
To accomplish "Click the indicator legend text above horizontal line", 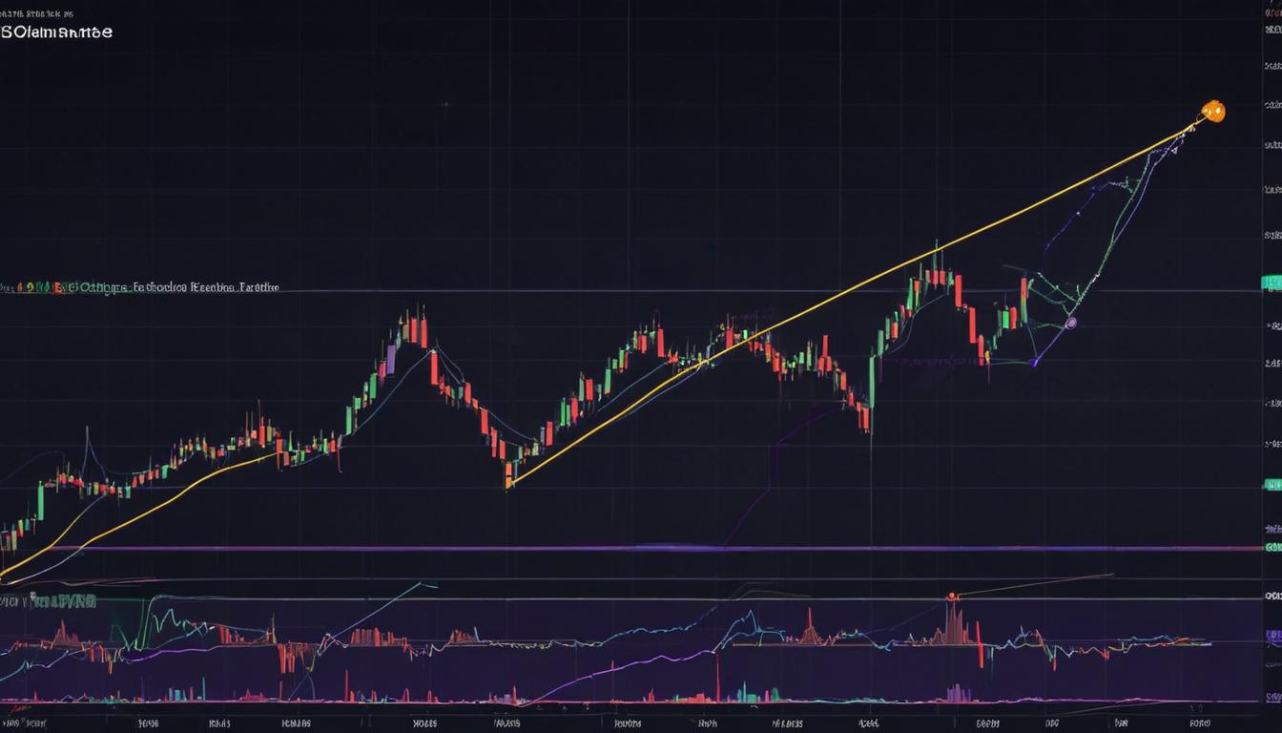I will point(200,286).
